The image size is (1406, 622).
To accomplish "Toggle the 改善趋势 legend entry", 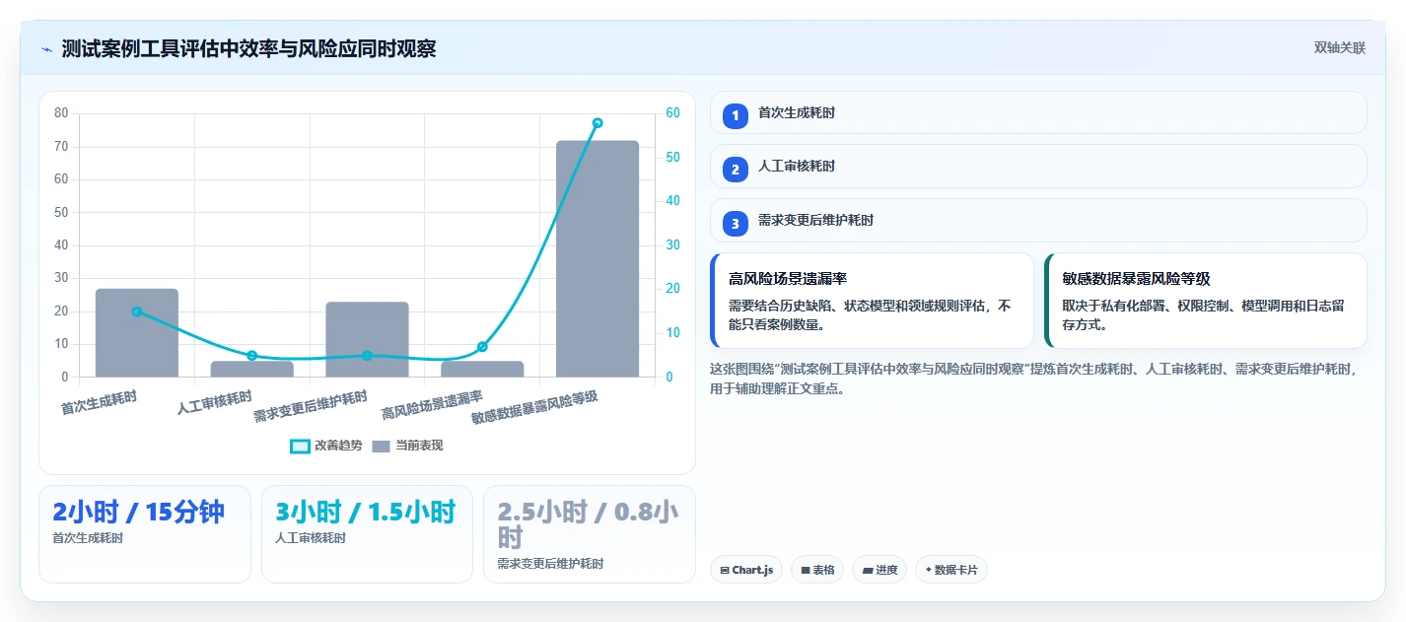I will [x=325, y=446].
